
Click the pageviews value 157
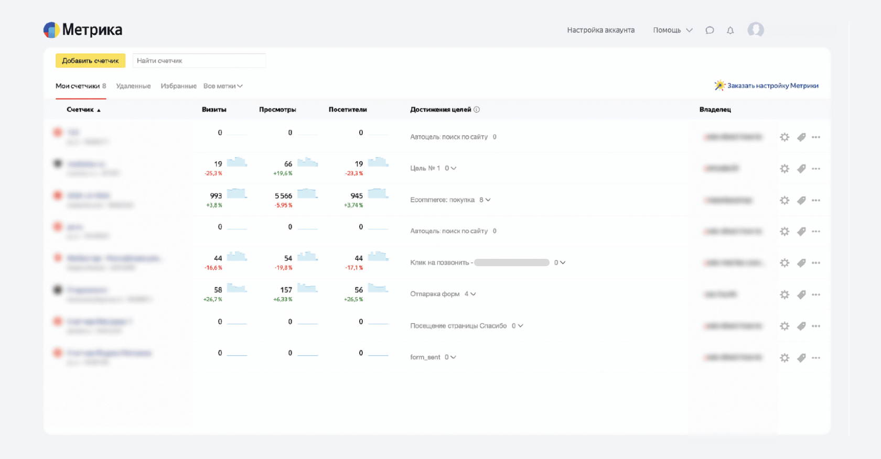pos(286,290)
